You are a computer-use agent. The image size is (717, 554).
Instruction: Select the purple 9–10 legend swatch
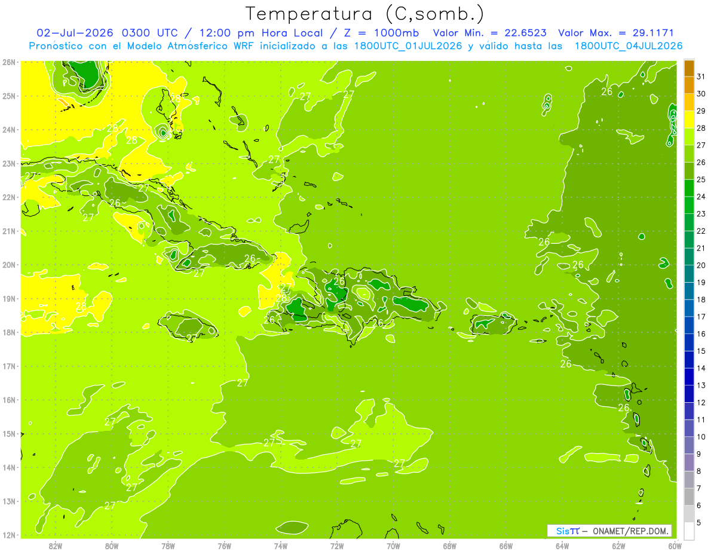point(689,445)
